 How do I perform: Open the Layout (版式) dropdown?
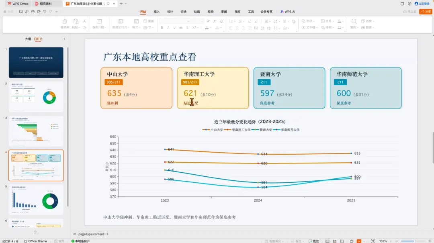136,24
